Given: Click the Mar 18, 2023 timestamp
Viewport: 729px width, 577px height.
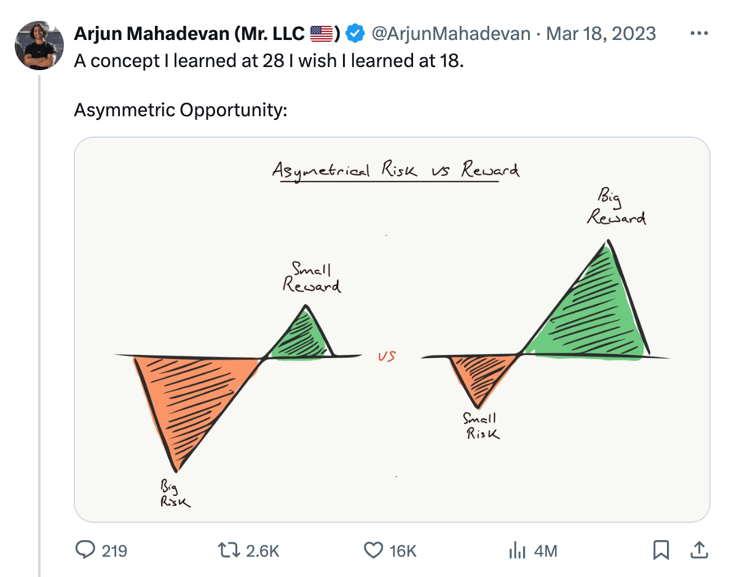Looking at the screenshot, I should pyautogui.click(x=601, y=33).
